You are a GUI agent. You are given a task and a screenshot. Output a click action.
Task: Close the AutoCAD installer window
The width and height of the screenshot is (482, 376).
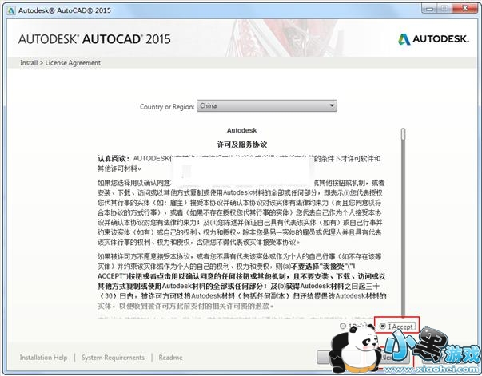[464, 9]
